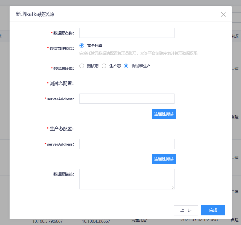Screen dimensions: 241x225
Task: Click the 10.100.4.3:6667 address in background table
Action: 96,221
